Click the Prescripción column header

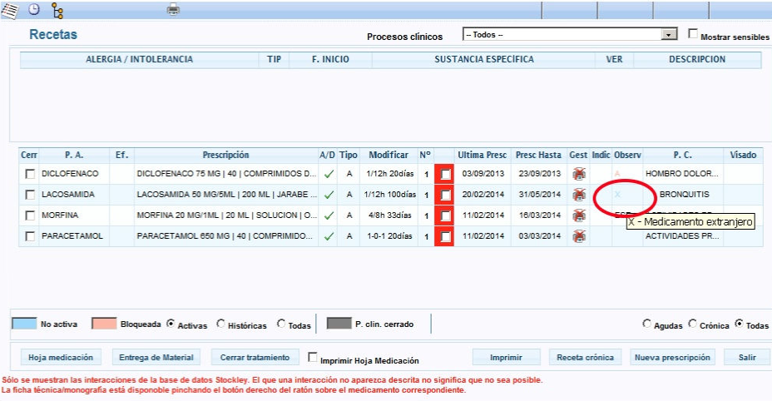tap(225, 155)
